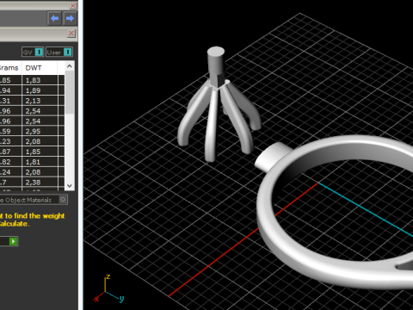Viewport: 413px width, 310px height.
Task: Click the XYZ axis indicator in viewport corner
Action: pos(108,289)
